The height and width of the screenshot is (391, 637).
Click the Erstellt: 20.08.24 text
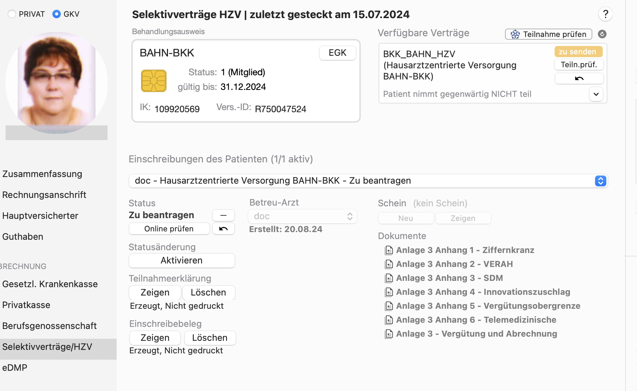tap(286, 229)
